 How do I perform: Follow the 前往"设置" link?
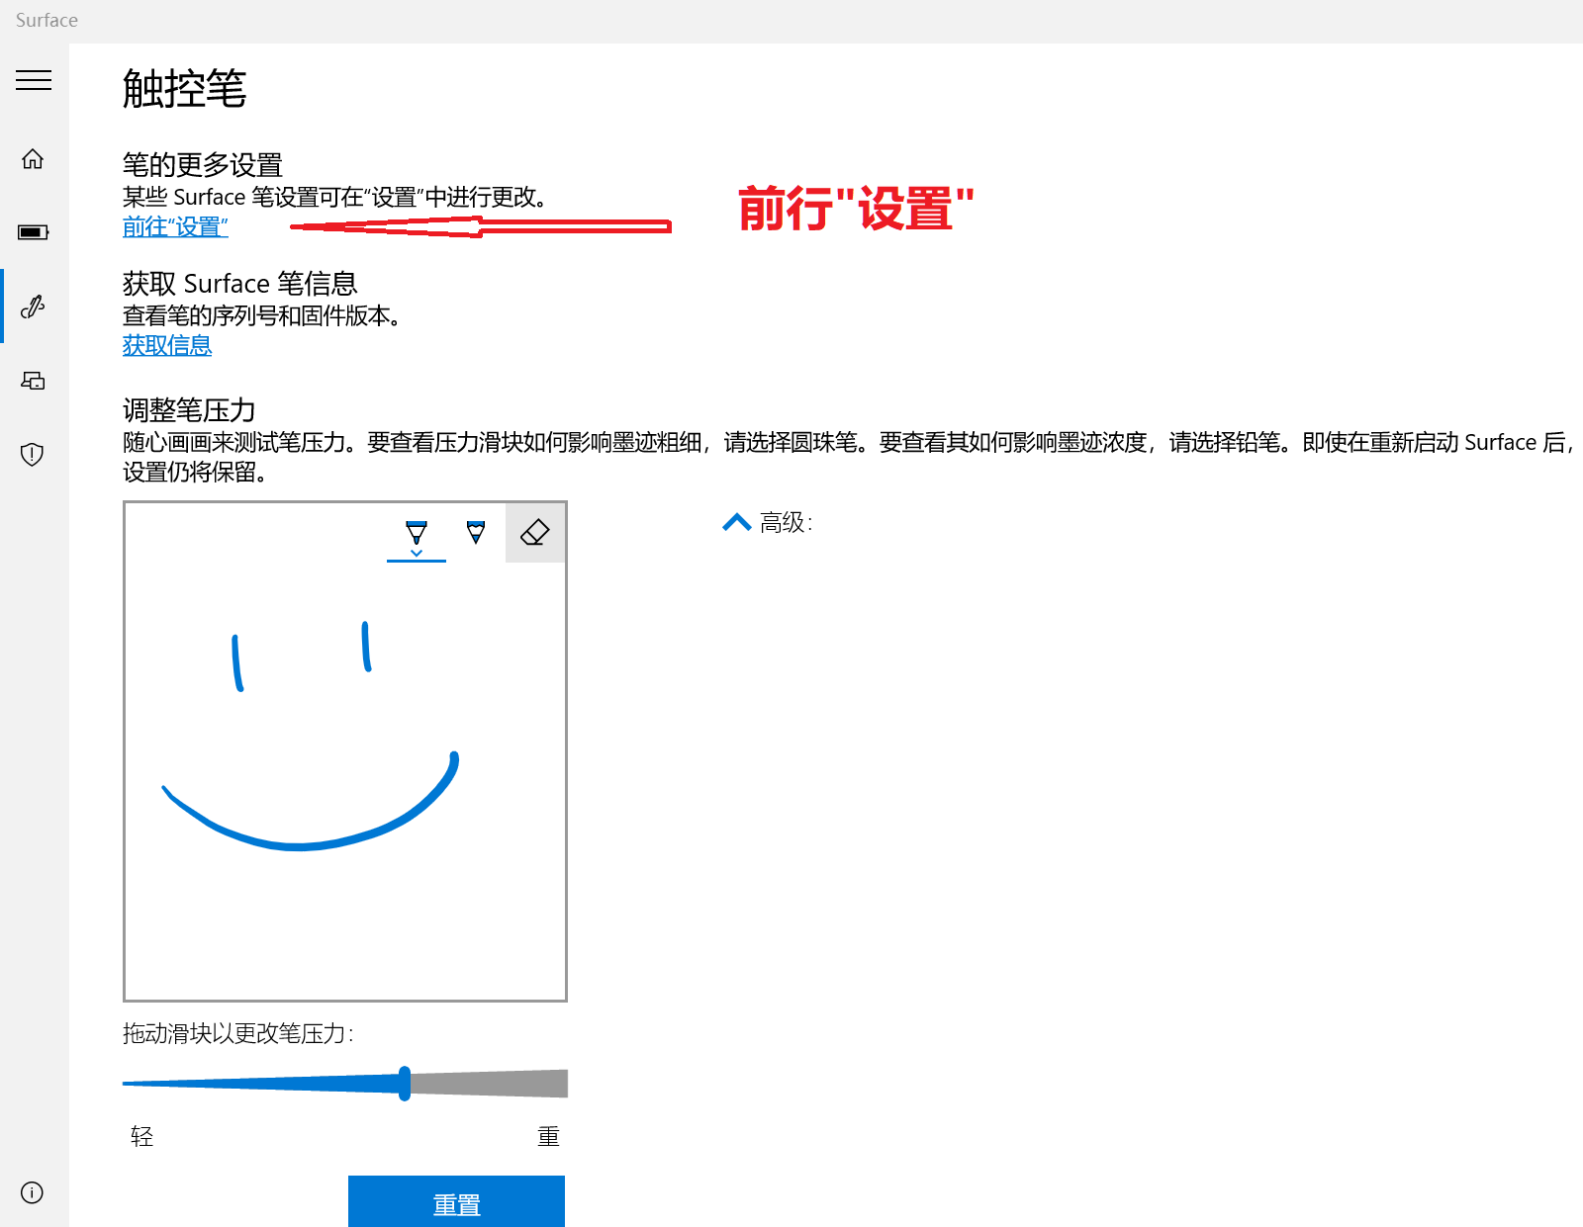(175, 226)
